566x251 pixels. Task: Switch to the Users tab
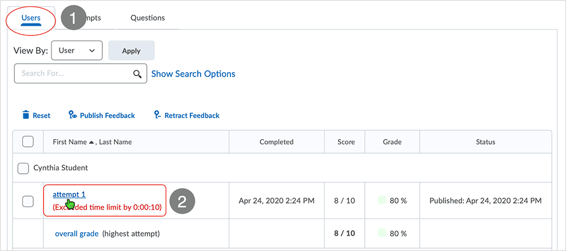tap(31, 18)
